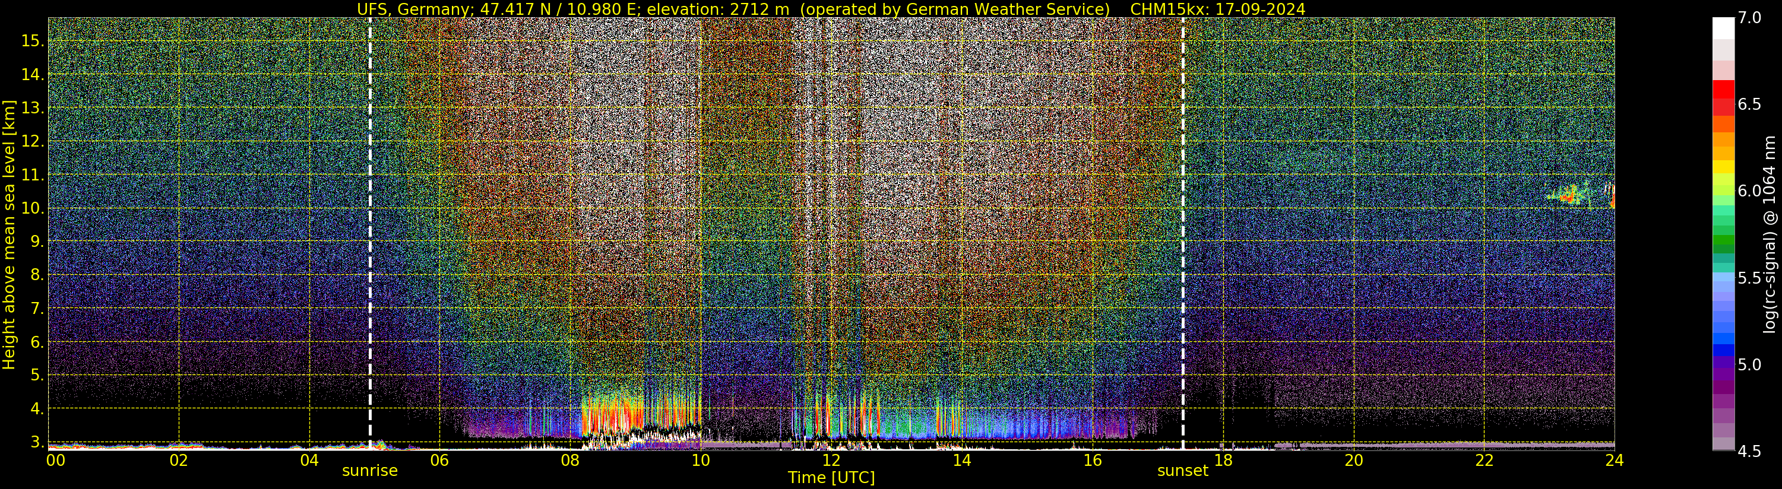Click the colorbar value '5.5'
Screen dimensions: 1782x489
tap(1749, 278)
